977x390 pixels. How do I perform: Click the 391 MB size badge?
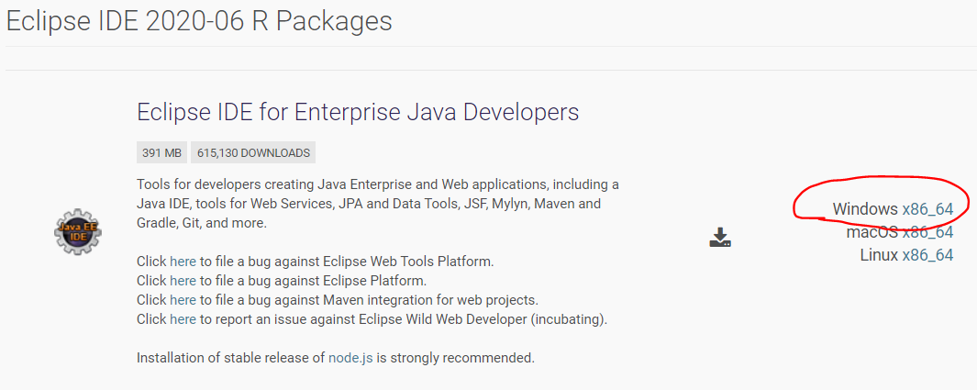click(161, 152)
